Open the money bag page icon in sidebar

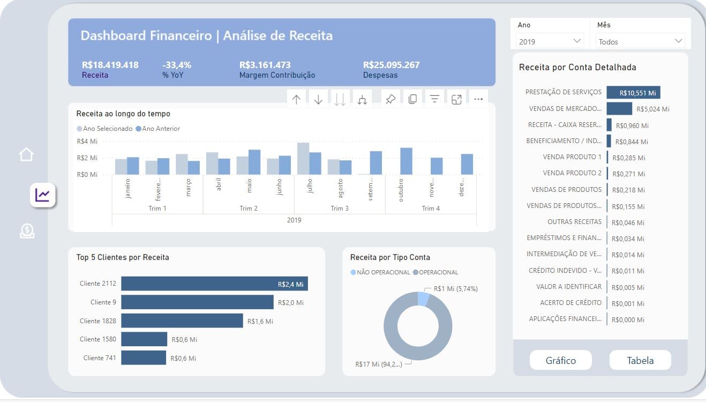pyautogui.click(x=27, y=231)
